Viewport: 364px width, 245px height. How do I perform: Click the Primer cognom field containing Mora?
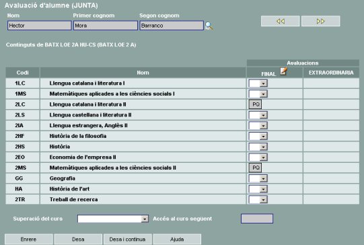click(106, 26)
